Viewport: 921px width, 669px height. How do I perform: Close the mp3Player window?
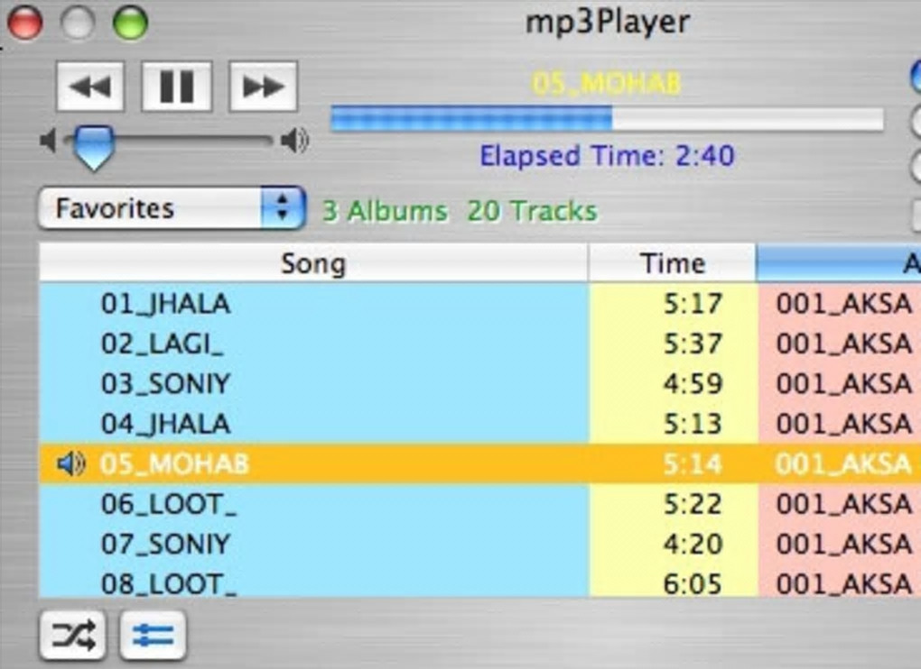[24, 23]
